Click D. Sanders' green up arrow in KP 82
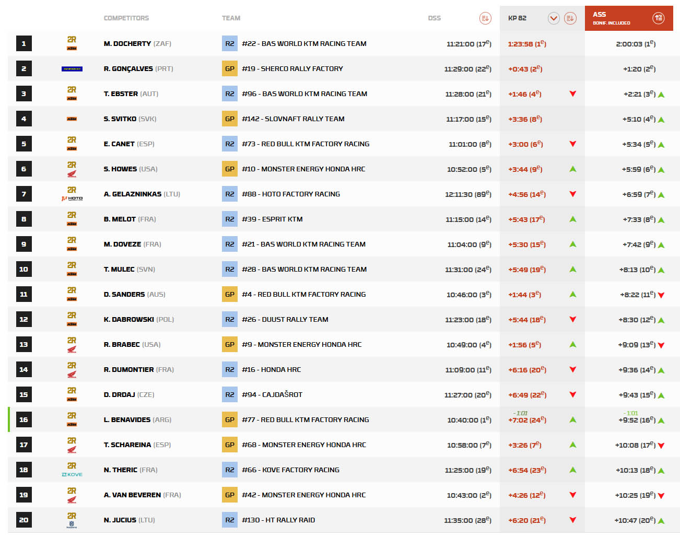Image resolution: width=680 pixels, height=537 pixels. [572, 295]
